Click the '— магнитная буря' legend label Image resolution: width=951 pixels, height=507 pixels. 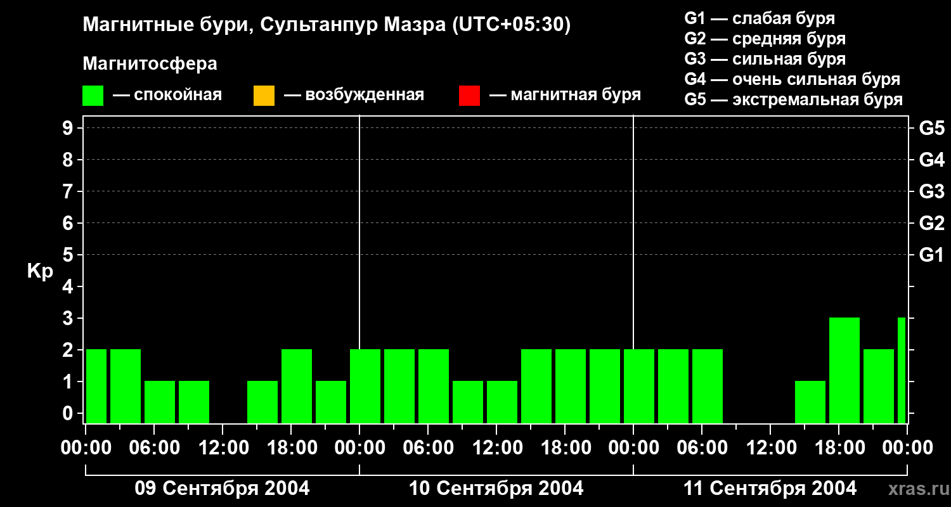(566, 95)
